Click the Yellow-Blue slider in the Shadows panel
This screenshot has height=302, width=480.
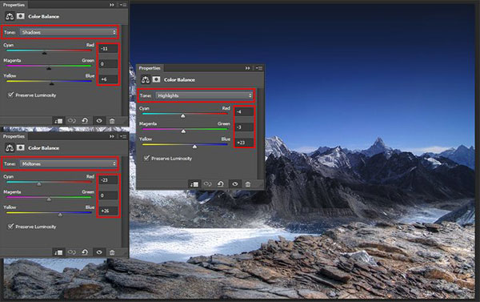[49, 82]
